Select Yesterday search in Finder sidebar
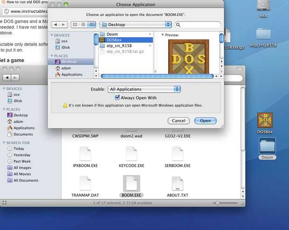 19,155
